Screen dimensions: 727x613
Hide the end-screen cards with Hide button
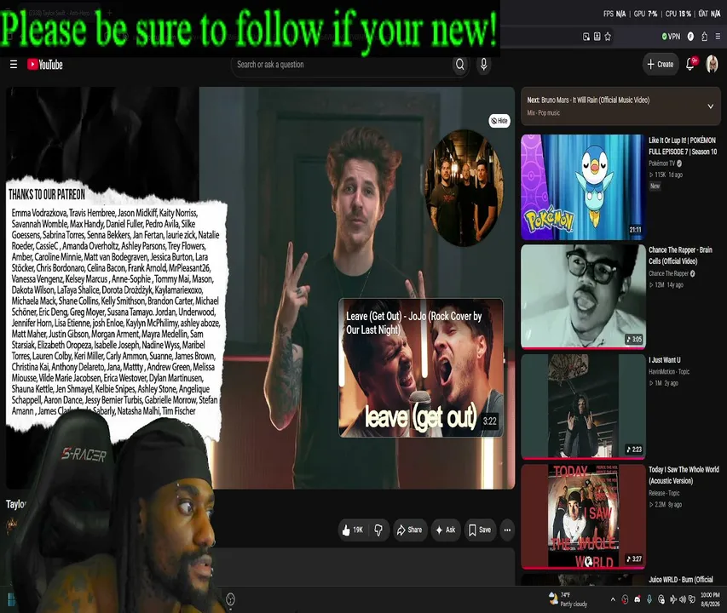tap(499, 121)
